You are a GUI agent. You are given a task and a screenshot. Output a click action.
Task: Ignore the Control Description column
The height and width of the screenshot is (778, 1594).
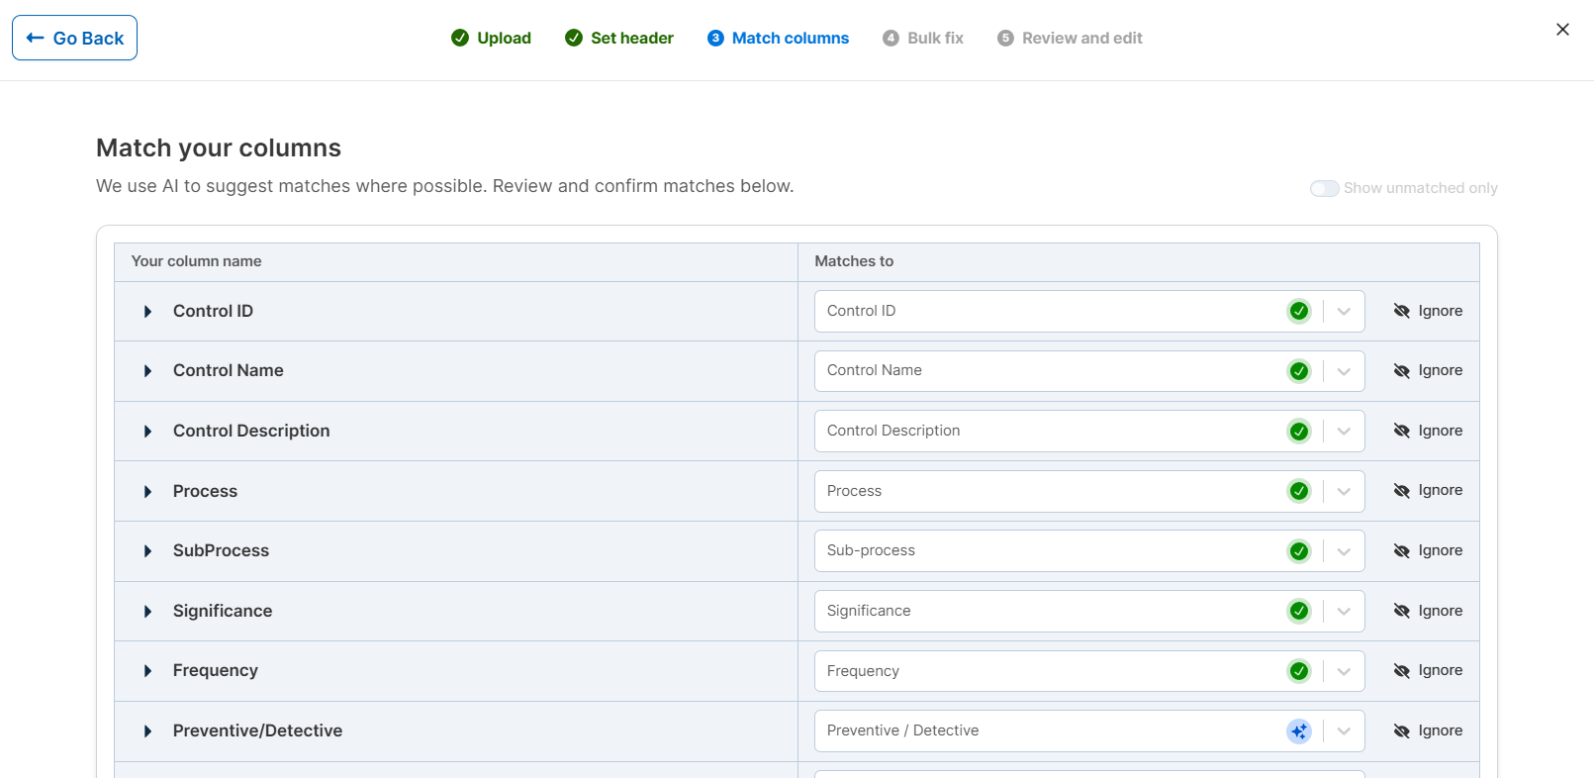coord(1428,431)
